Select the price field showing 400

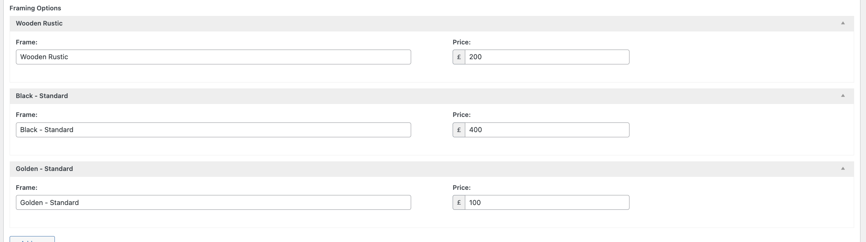pos(547,130)
